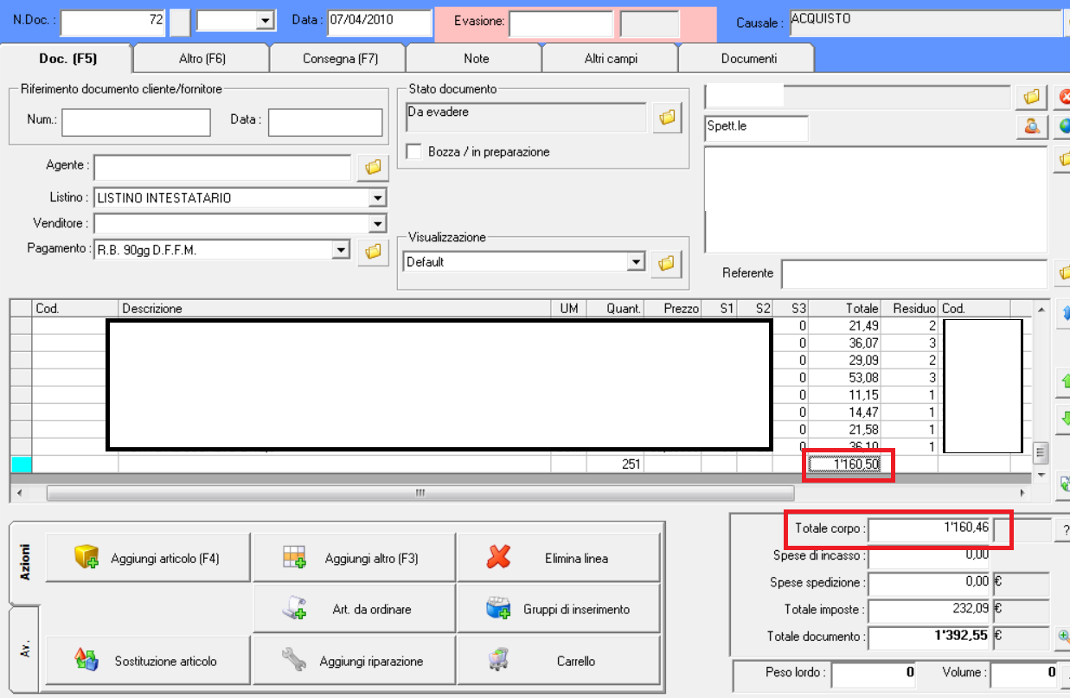Click the Prezzo column header
Screen dimensions: 1070x698
tap(672, 308)
